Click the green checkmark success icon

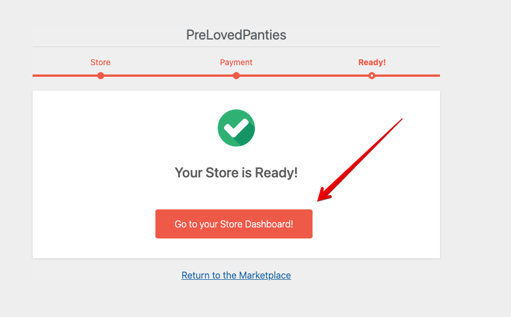[236, 128]
